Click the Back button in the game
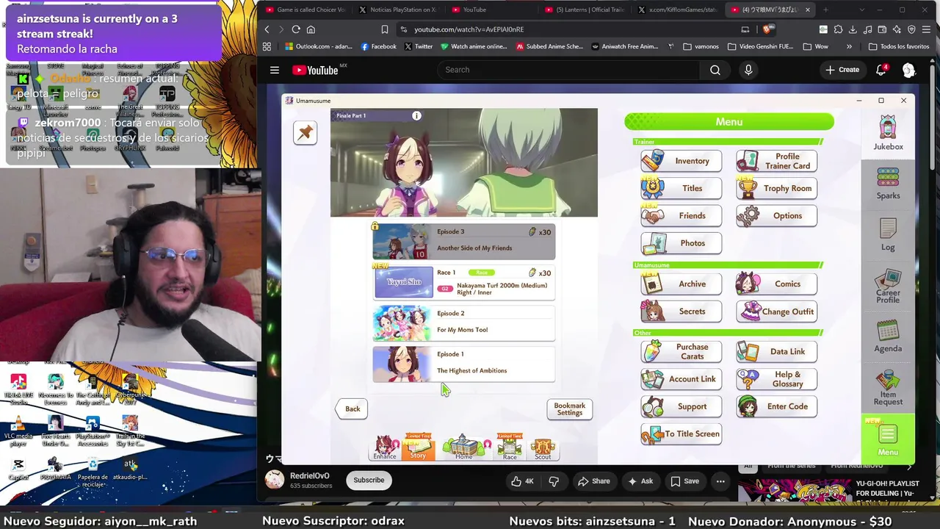Viewport: 940px width, 529px height. tap(352, 409)
